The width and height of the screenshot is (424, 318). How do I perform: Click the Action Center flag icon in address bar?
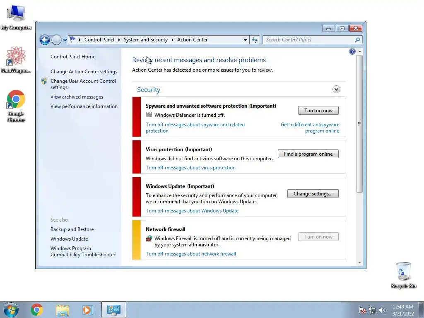[72, 39]
